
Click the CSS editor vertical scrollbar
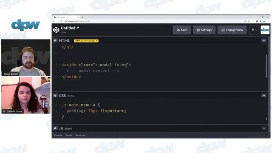266,119
